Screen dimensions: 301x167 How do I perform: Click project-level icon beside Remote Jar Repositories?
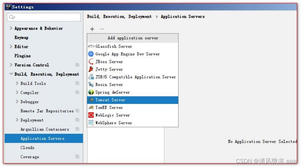tap(77, 111)
